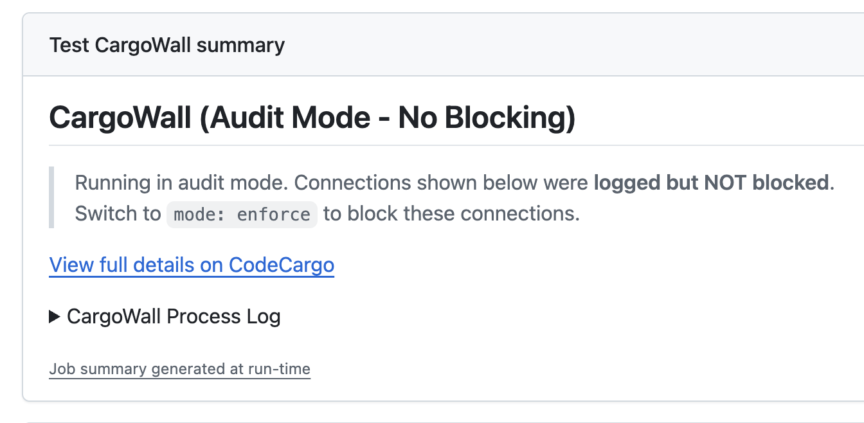Screen dimensions: 864x423
Task: Click the divider line beneath the main heading
Action: click(x=450, y=145)
